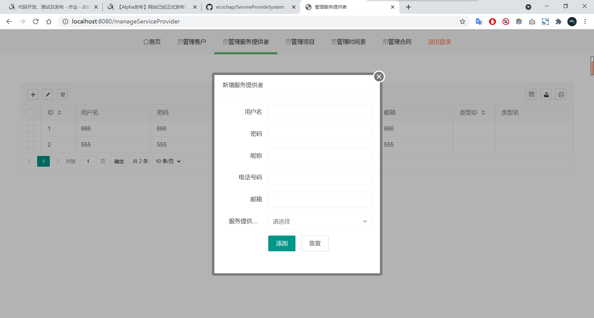Screen dimensions: 594x318
Task: Focus the 密码 input field
Action: 320,134
